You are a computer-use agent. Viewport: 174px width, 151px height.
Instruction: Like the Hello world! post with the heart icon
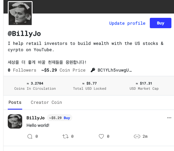click(101, 136)
